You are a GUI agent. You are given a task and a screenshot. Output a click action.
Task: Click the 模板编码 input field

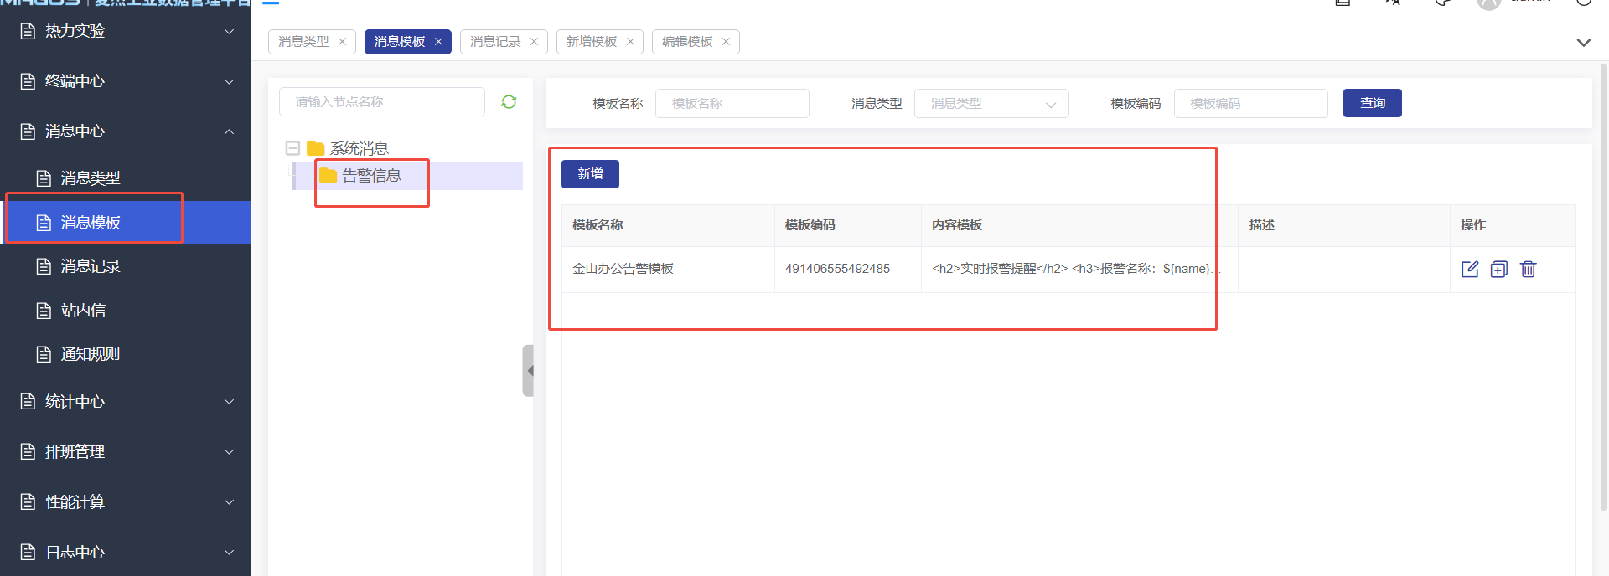(x=1249, y=104)
